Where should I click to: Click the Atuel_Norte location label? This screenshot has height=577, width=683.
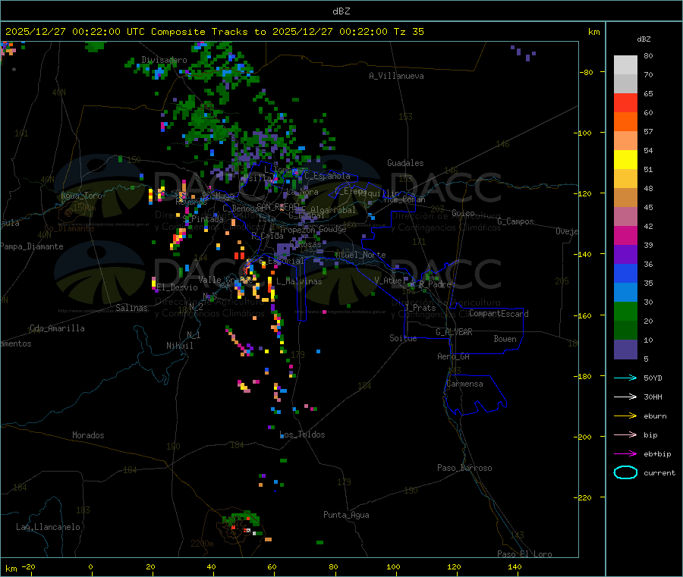click(360, 255)
